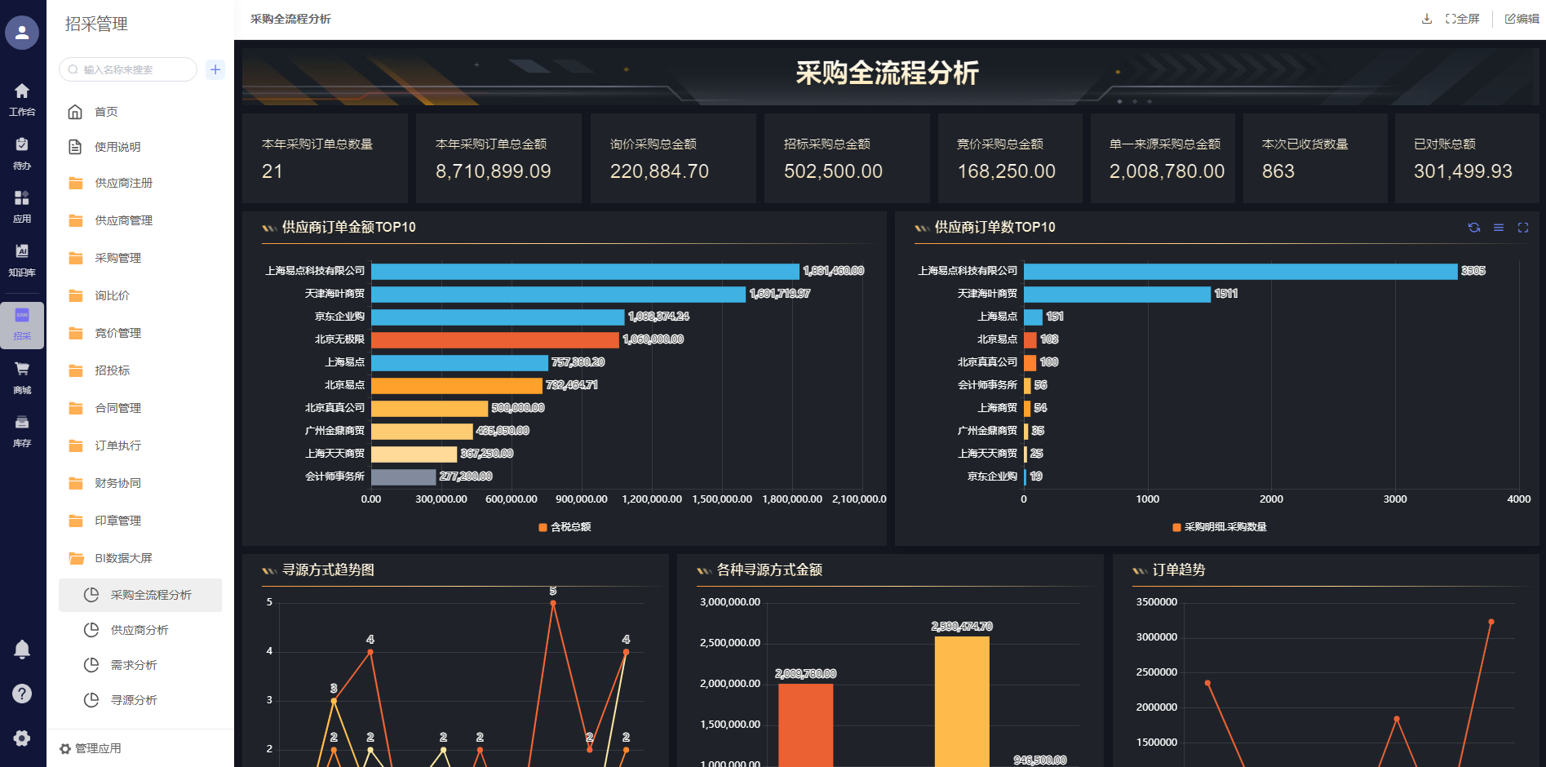This screenshot has width=1546, height=767.
Task: Click the notification bell icon
Action: coord(22,650)
